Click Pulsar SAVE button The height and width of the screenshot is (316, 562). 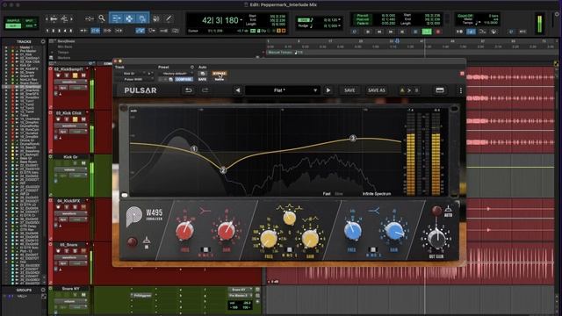(349, 90)
